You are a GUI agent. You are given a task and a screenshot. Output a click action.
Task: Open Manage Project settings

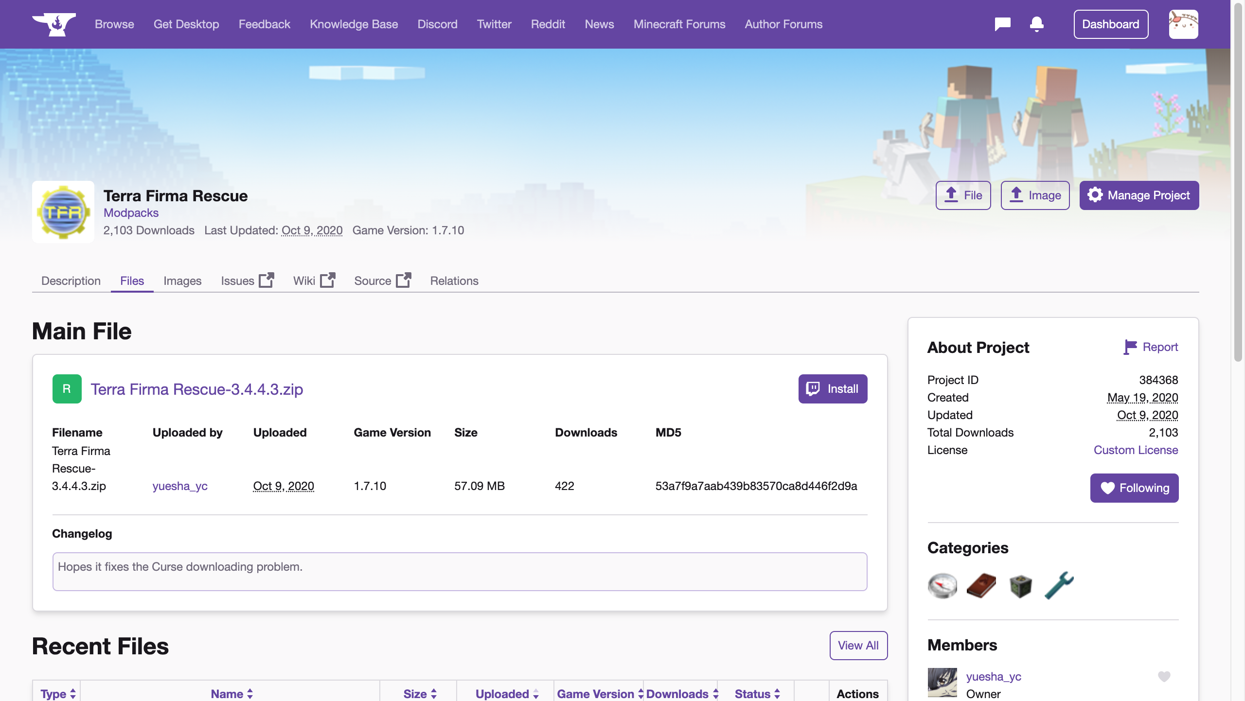(x=1139, y=195)
